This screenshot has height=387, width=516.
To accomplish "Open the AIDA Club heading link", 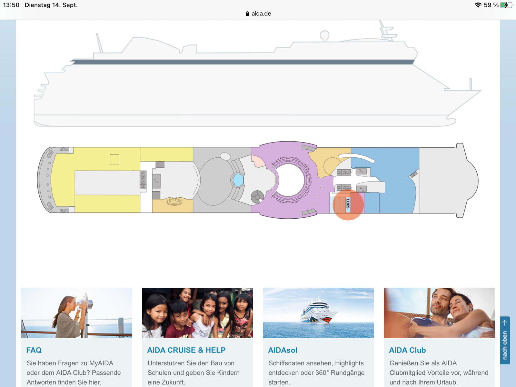I will tap(407, 350).
